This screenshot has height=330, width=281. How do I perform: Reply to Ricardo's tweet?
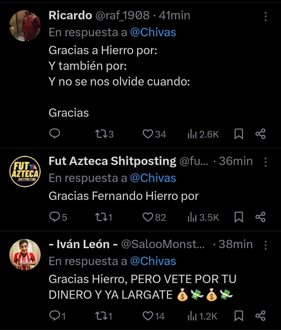[55, 134]
